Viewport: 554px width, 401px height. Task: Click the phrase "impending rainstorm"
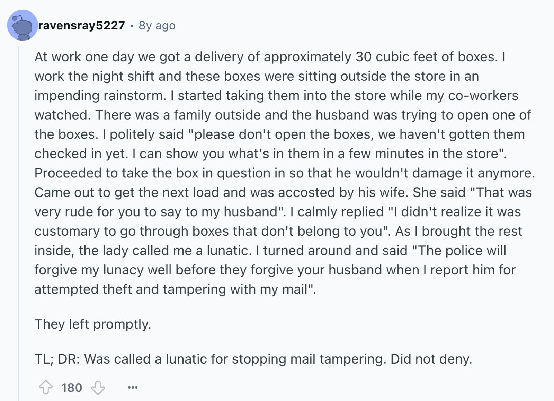point(100,96)
